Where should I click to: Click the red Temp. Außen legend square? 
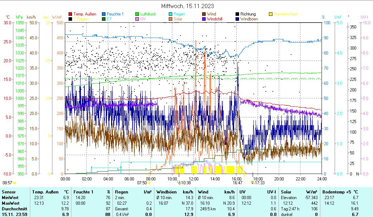tap(70, 14)
